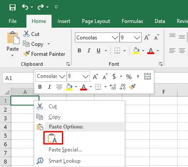The height and width of the screenshot is (167, 188).
Task: Click the Increase Font Size icon in the ribbon
Action: 147,38
